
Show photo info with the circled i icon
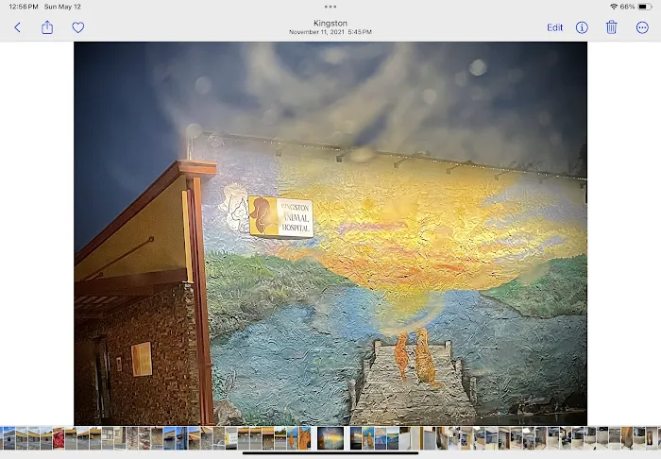582,27
